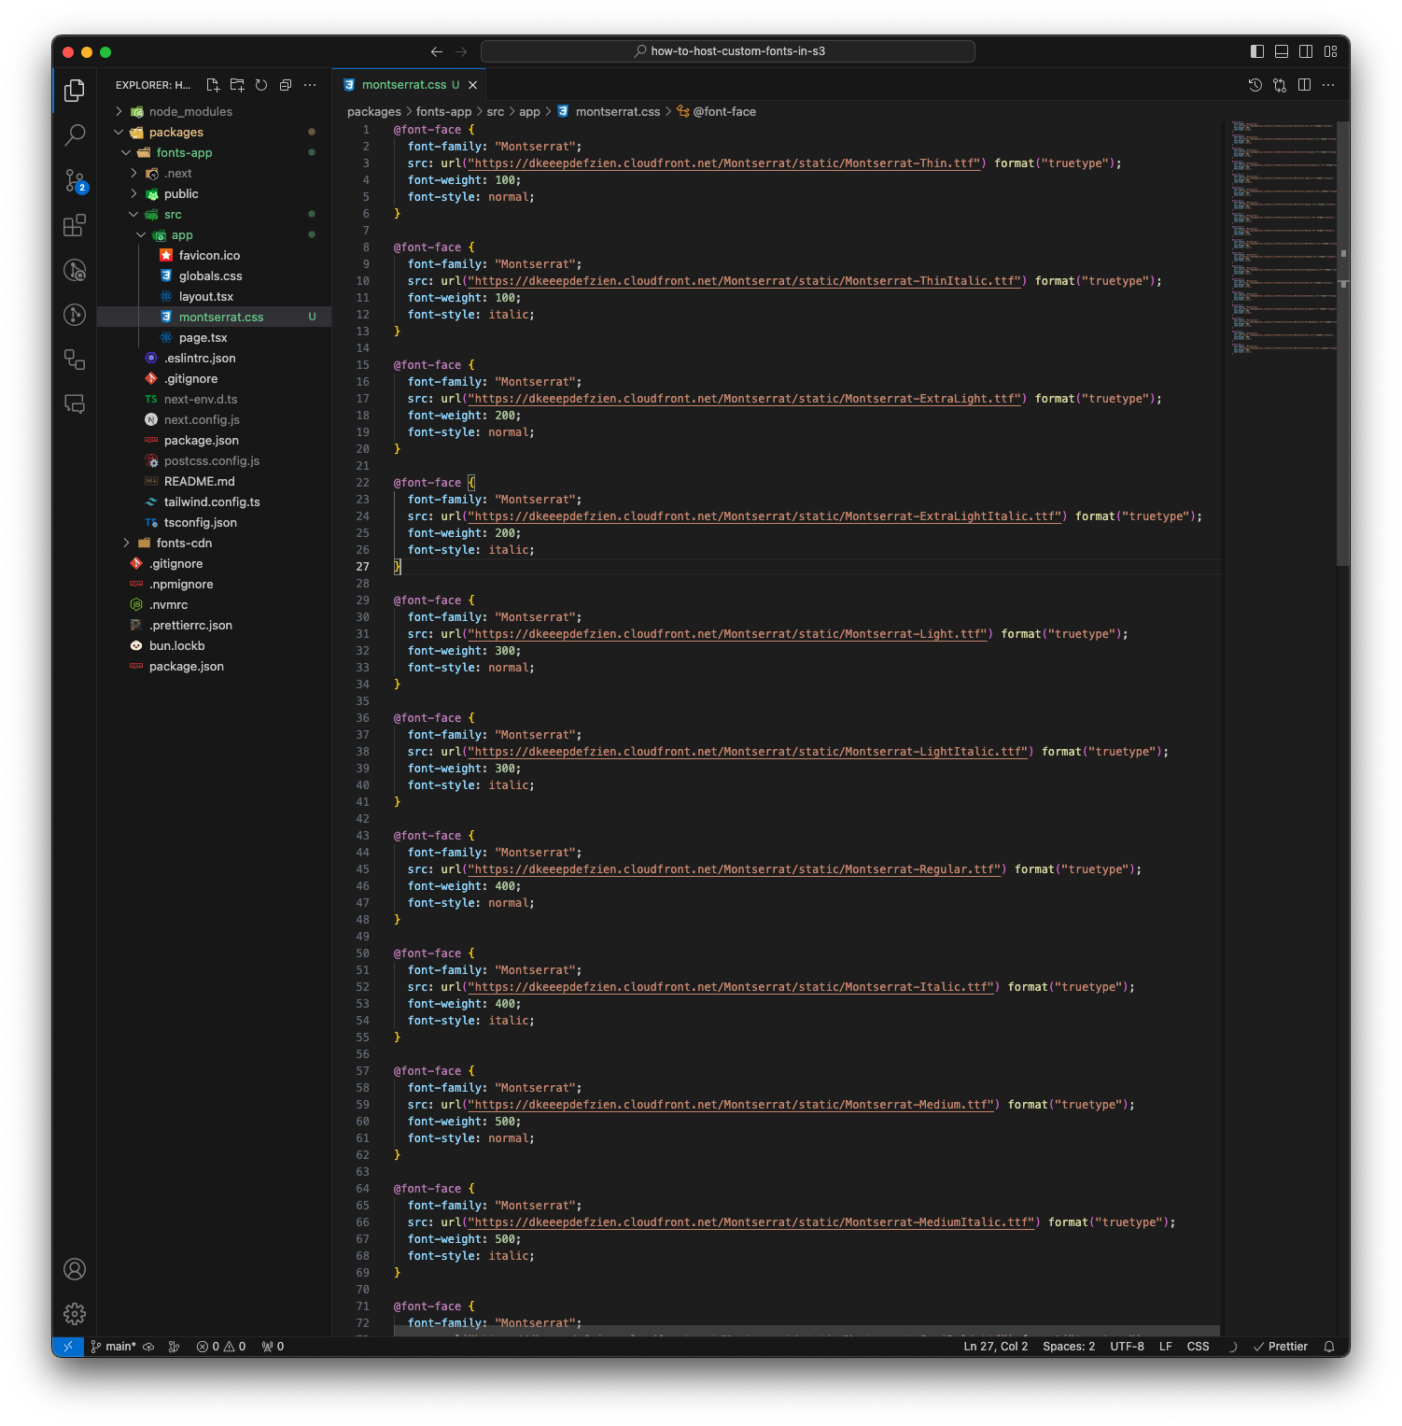The height and width of the screenshot is (1426, 1402).
Task: Open the Montserrat-Thin.ttf URL link
Action: pos(724,163)
